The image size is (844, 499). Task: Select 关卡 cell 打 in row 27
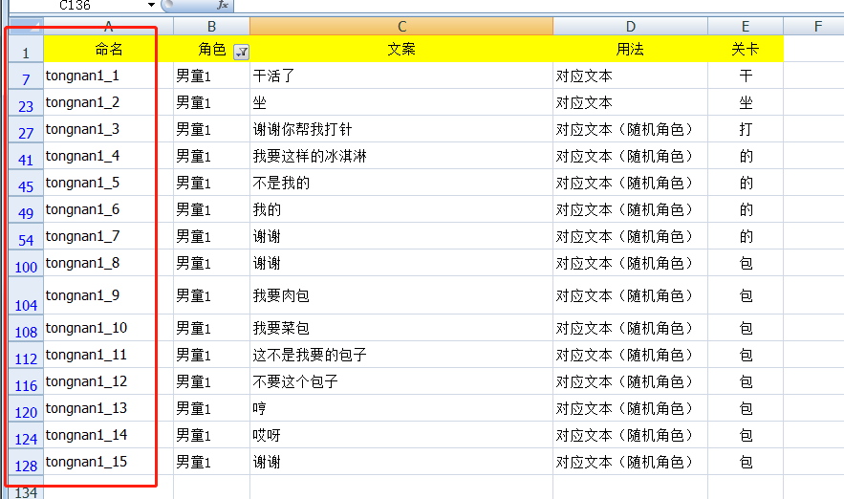pos(746,129)
